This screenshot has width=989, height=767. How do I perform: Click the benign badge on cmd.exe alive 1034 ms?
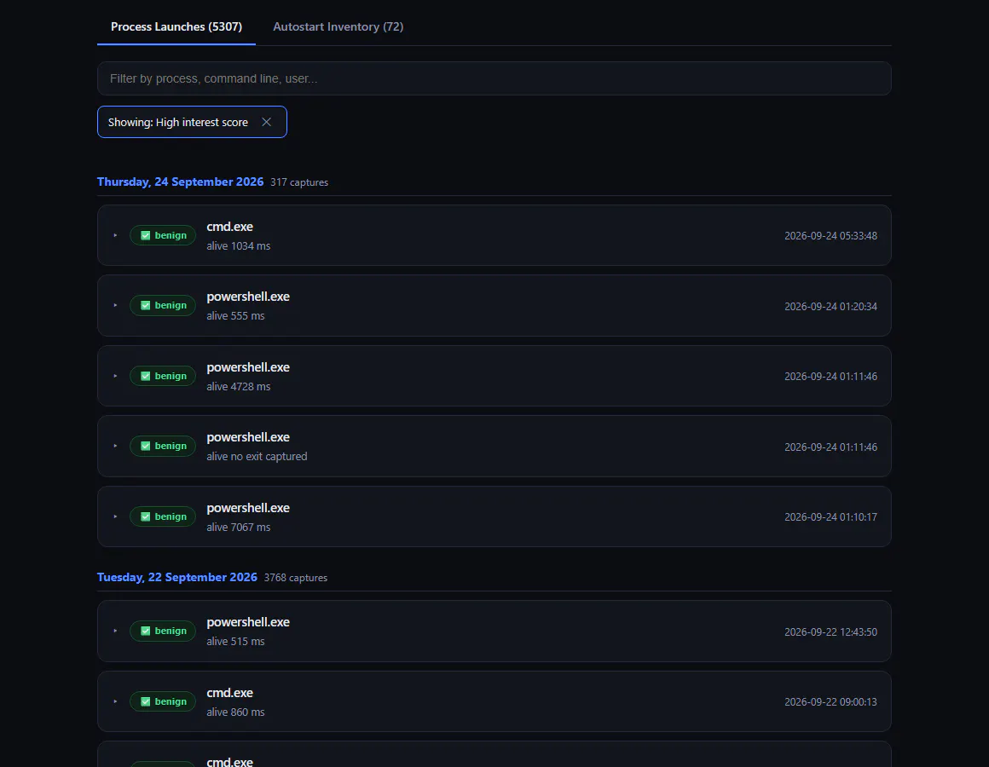tap(163, 235)
